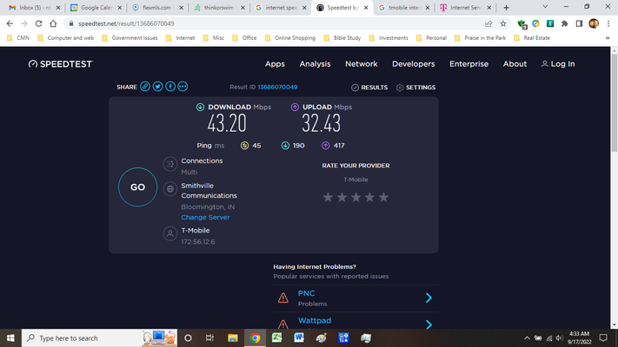Click the server globe icon
This screenshot has width=618, height=347.
pos(169,189)
